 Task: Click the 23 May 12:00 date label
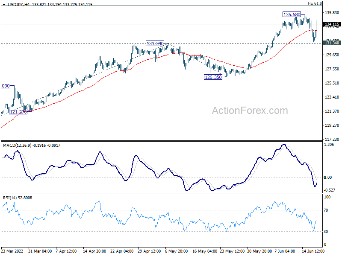coord(232,251)
